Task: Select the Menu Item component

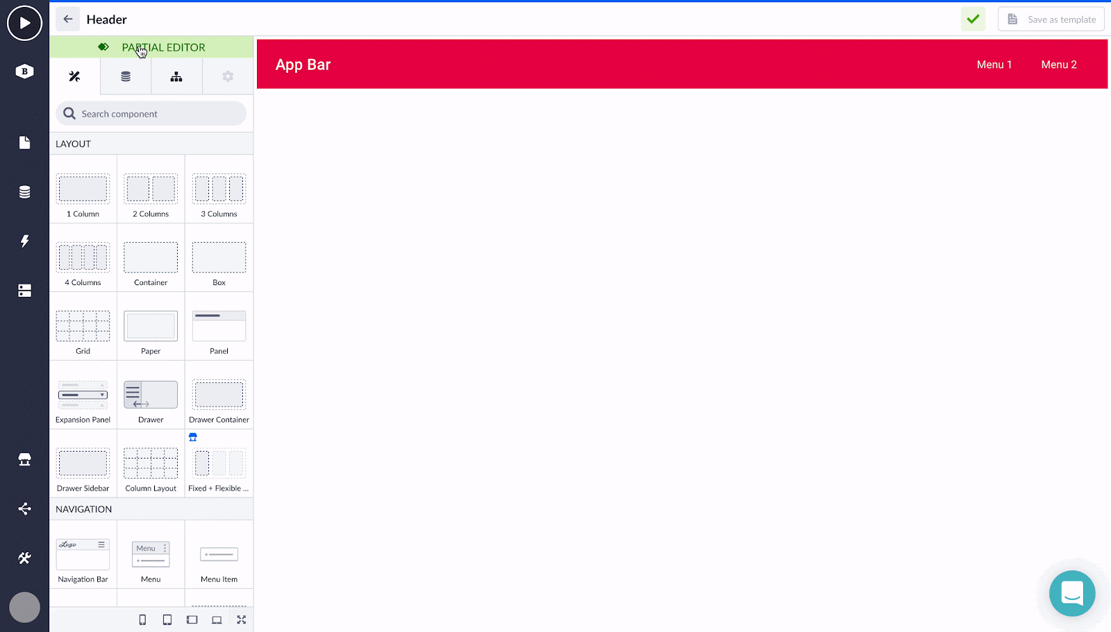Action: [x=219, y=554]
